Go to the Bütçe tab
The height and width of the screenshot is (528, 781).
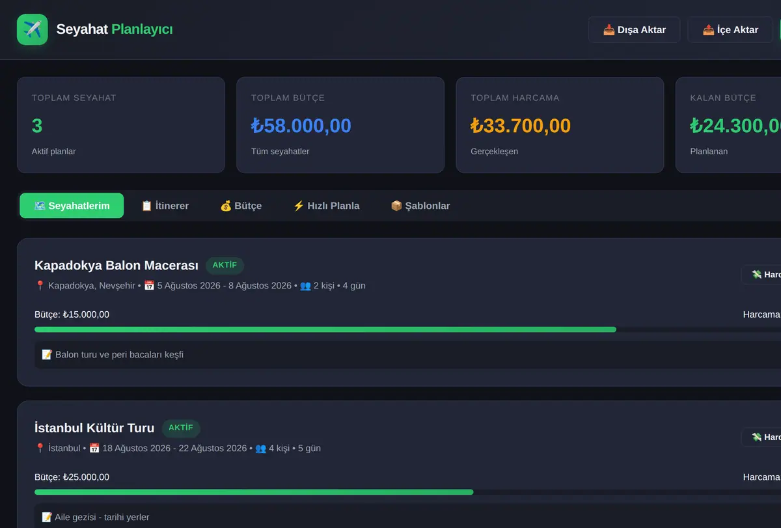click(241, 206)
